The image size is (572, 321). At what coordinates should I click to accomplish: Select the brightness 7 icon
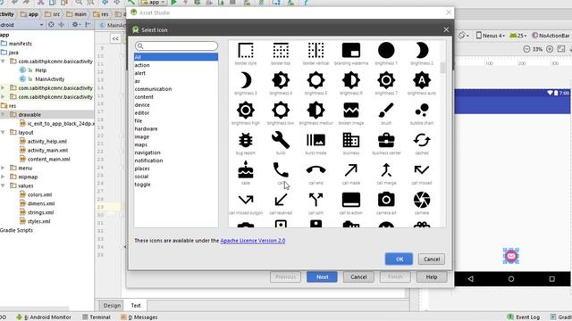pyautogui.click(x=386, y=80)
